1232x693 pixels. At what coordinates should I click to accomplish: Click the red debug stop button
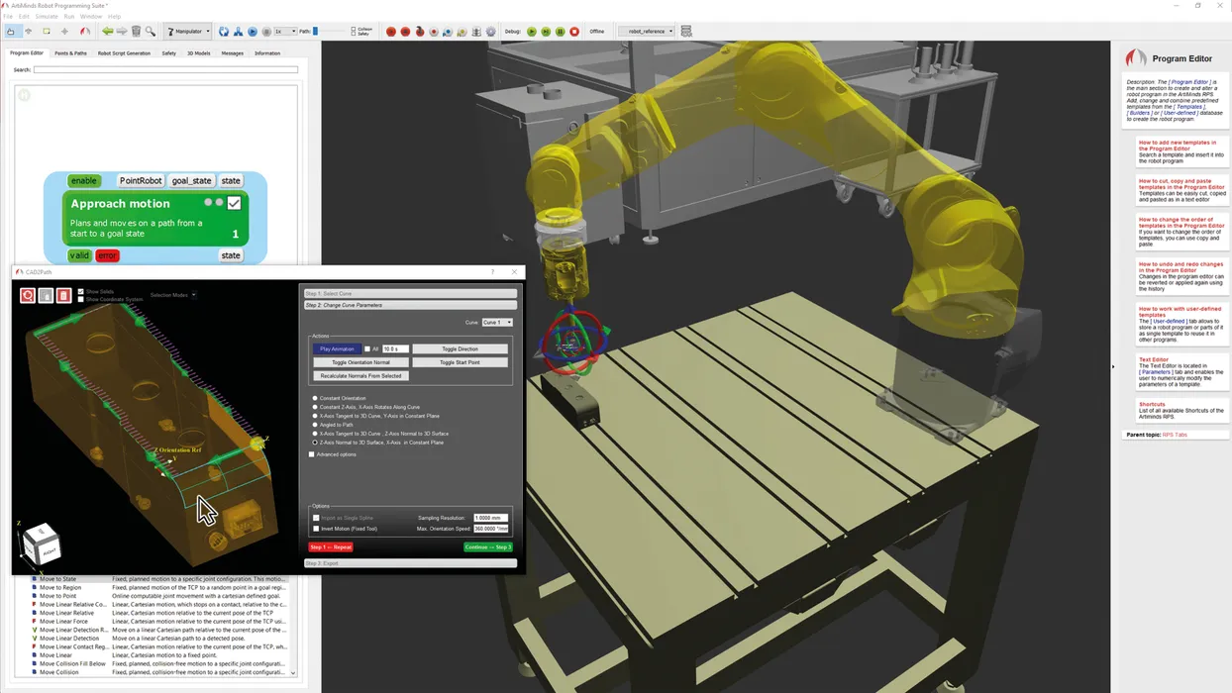[574, 32]
